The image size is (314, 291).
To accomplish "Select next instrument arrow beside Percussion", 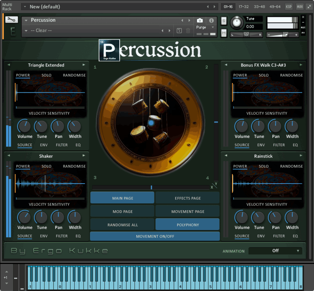I will pyautogui.click(x=189, y=20).
